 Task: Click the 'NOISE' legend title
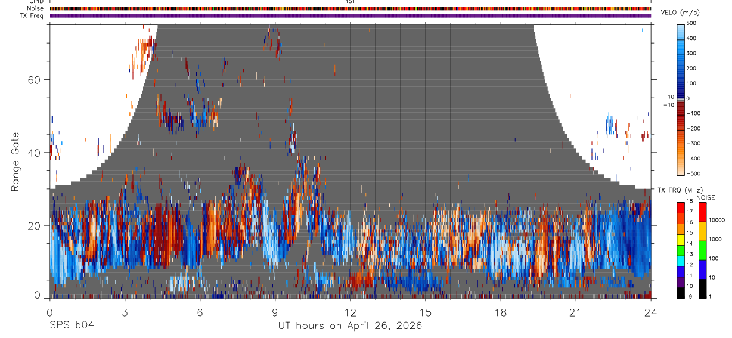pyautogui.click(x=706, y=197)
